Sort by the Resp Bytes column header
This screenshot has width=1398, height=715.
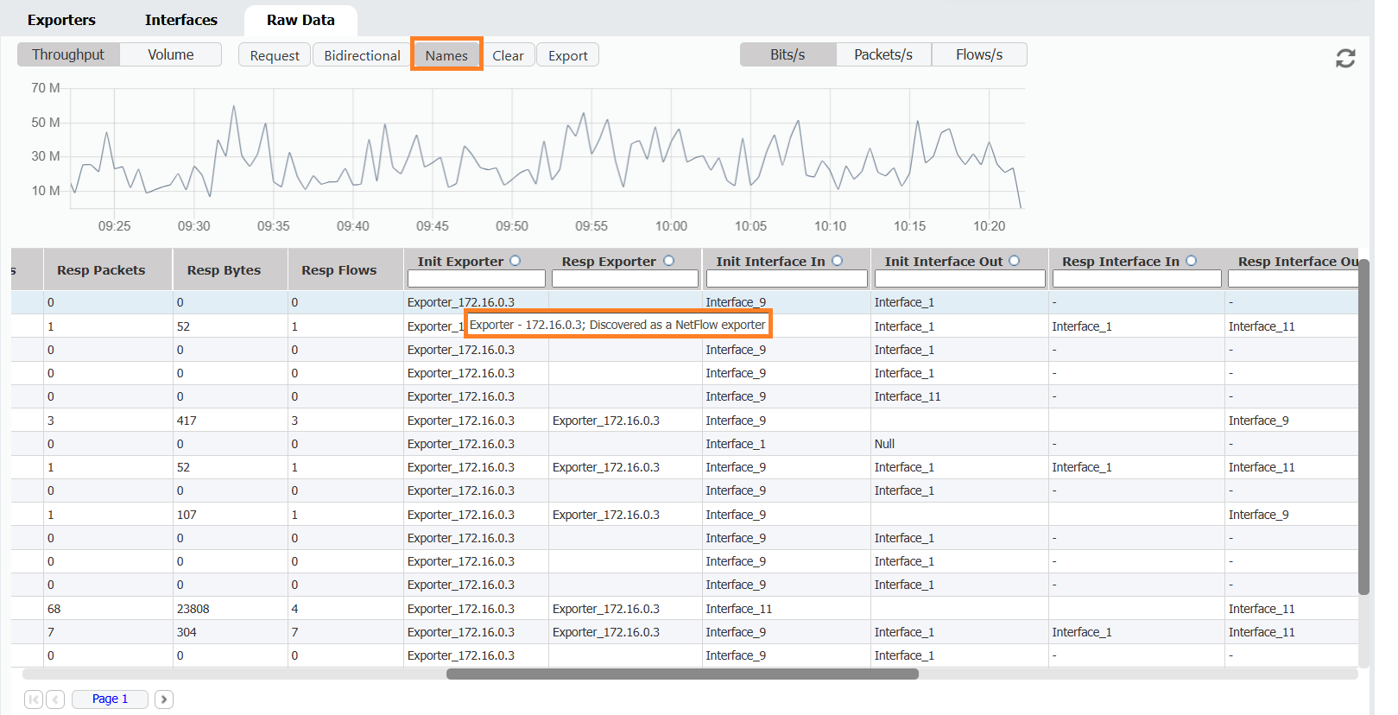tap(224, 270)
